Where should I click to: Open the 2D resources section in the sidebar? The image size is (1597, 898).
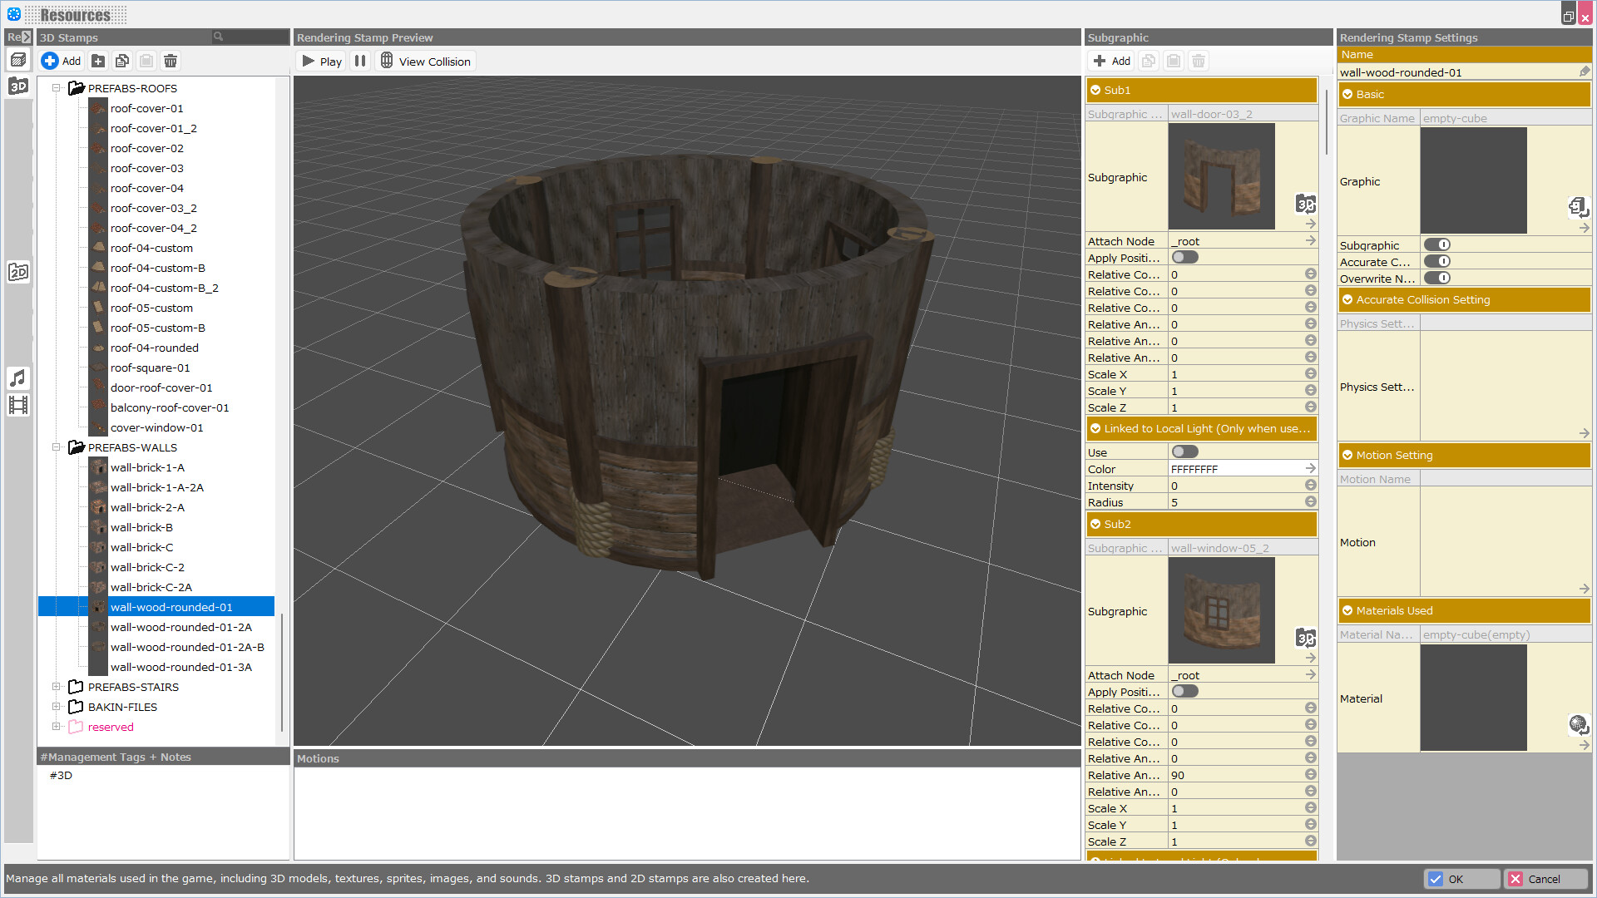coord(18,271)
